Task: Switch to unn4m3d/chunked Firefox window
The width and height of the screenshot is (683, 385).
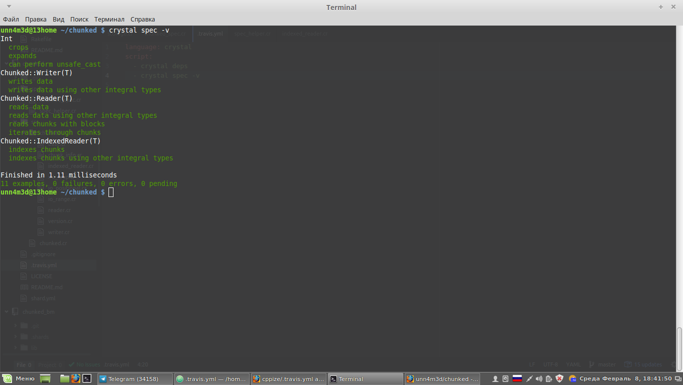Action: point(442,379)
